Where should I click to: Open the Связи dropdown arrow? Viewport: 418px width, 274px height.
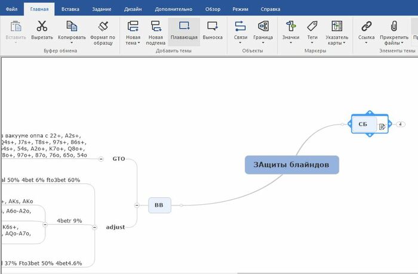(x=240, y=42)
